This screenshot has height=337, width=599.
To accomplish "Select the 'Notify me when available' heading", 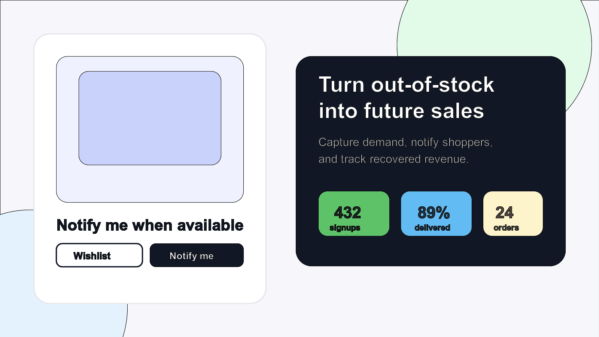I will click(150, 225).
